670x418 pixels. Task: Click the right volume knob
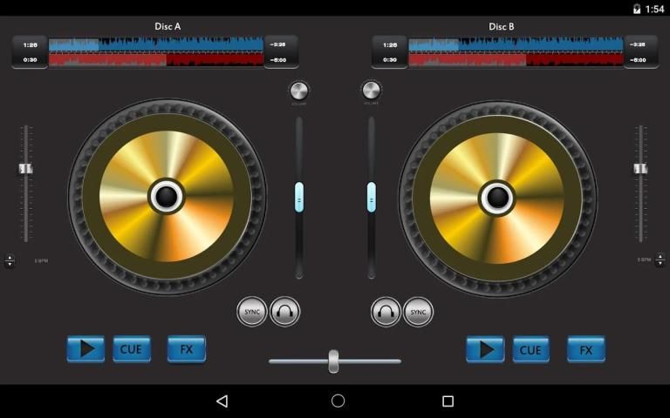pos(371,91)
